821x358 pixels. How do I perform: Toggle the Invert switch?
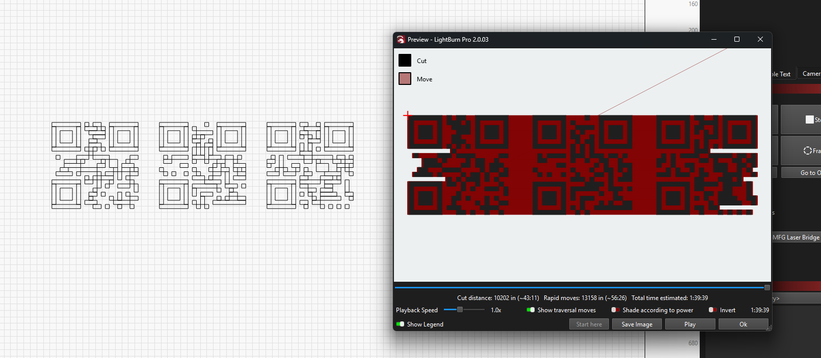713,310
